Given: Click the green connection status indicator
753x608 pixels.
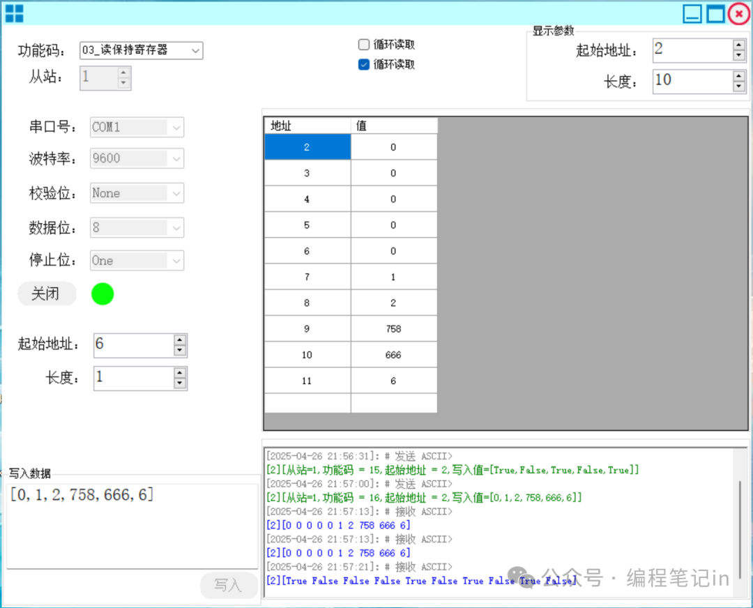Looking at the screenshot, I should coord(102,294).
